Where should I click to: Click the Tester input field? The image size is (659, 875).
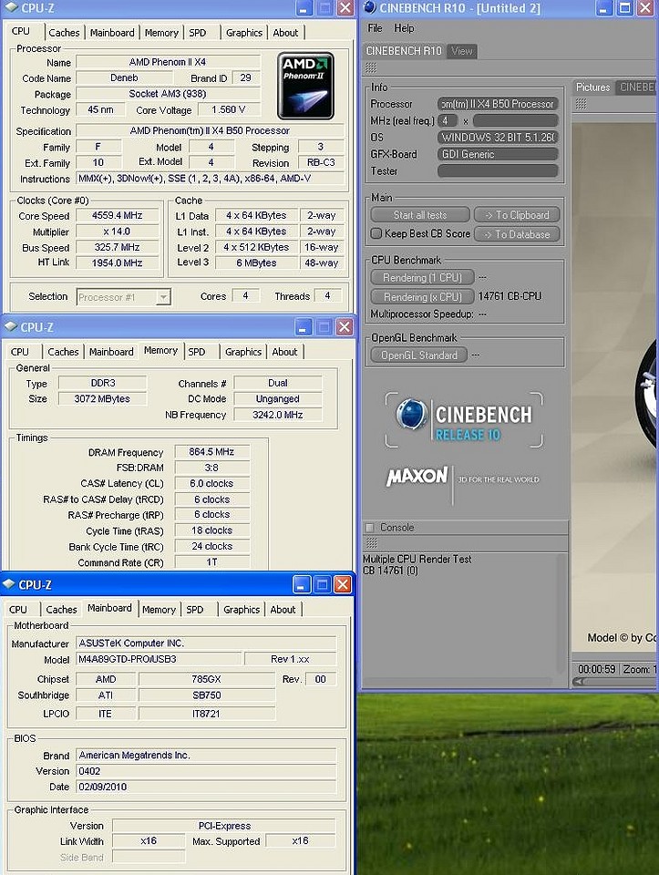498,170
